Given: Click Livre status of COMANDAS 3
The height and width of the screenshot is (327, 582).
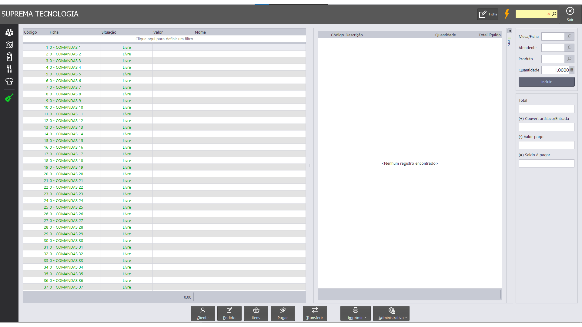Looking at the screenshot, I should pyautogui.click(x=127, y=61).
